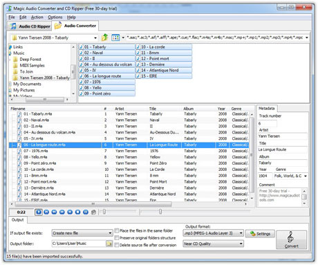
Task: Select file 06 - La longue route in the browser
Action: (x=106, y=76)
